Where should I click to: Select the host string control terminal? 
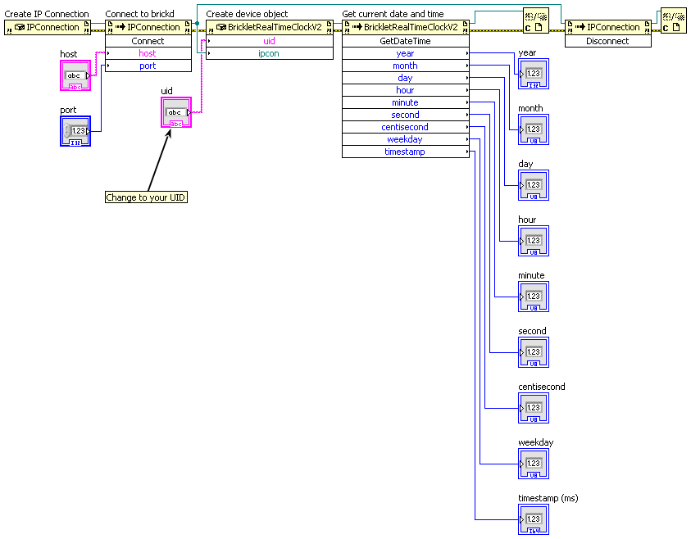[x=75, y=75]
